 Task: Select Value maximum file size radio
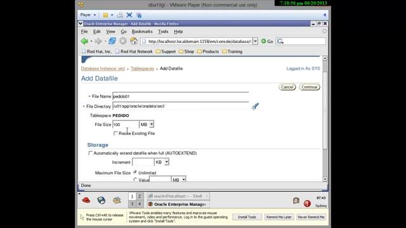click(x=135, y=179)
